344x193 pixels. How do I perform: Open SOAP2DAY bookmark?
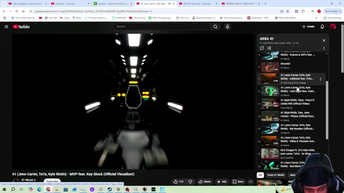pos(119,18)
